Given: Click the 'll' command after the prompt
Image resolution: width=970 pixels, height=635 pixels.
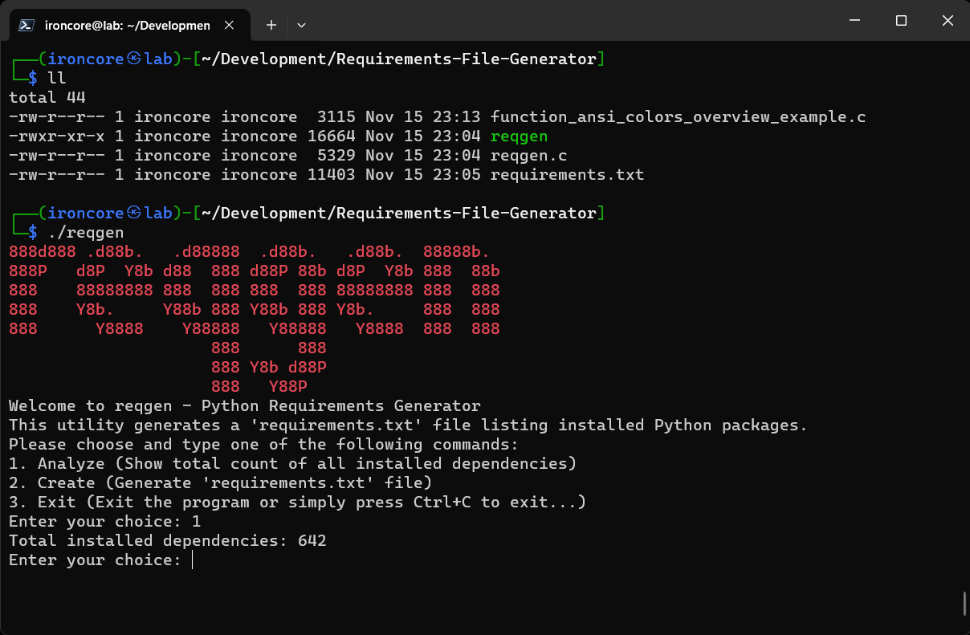Looking at the screenshot, I should point(57,79).
